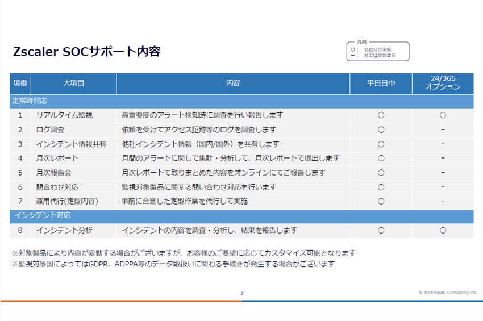Click the 24/365 dash for 月次レポート

[443, 158]
